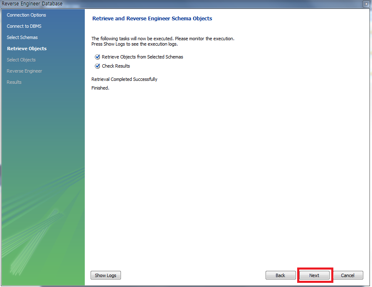Cancel the reverse engineer wizard

[348, 275]
